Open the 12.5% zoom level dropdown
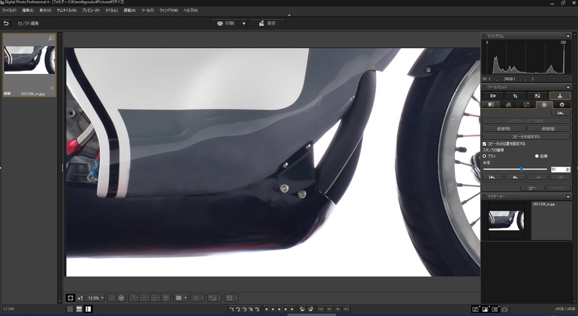Screen dimensions: 578x316 point(95,297)
